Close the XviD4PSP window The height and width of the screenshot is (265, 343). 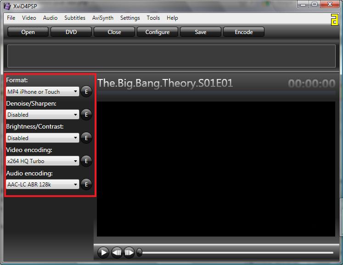[x=330, y=5]
